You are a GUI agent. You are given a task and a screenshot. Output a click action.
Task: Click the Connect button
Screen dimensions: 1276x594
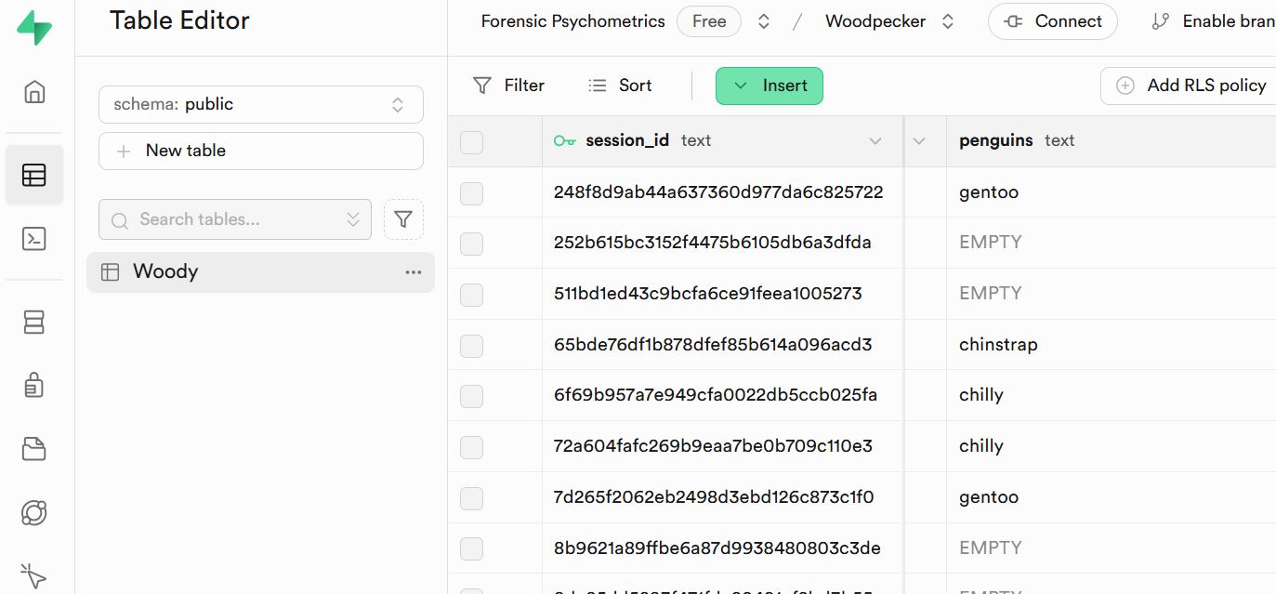[1052, 21]
